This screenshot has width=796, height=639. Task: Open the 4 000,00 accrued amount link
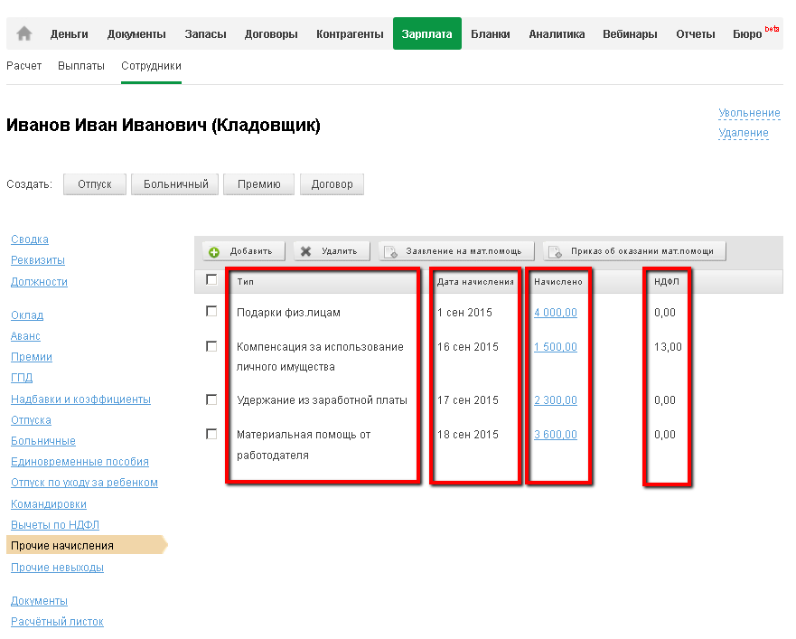(555, 313)
